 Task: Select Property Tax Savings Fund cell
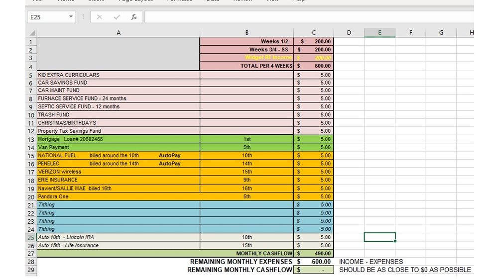(119, 131)
